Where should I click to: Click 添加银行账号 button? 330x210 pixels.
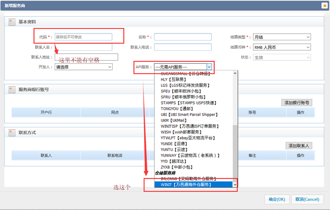296,103
